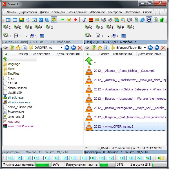Click the physical memory usage bar
The image size is (169, 169).
click(43, 164)
